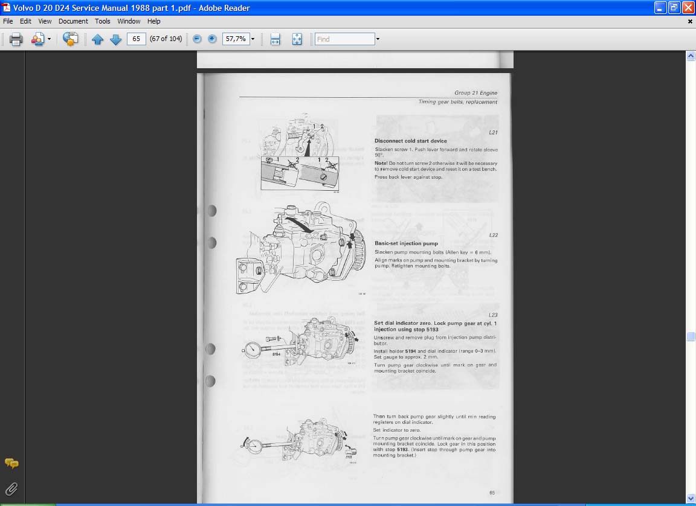Zoom in with the plus icon
Image resolution: width=696 pixels, height=506 pixels.
pos(212,39)
